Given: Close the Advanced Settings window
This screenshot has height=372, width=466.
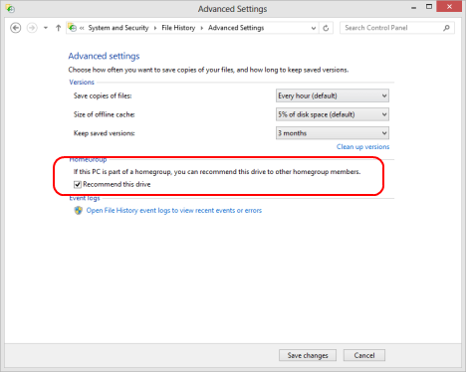Looking at the screenshot, I should (449, 7).
